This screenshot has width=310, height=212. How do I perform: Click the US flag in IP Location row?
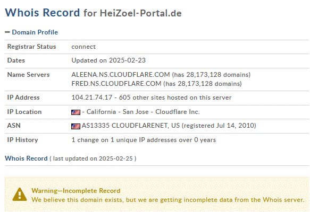[76, 112]
